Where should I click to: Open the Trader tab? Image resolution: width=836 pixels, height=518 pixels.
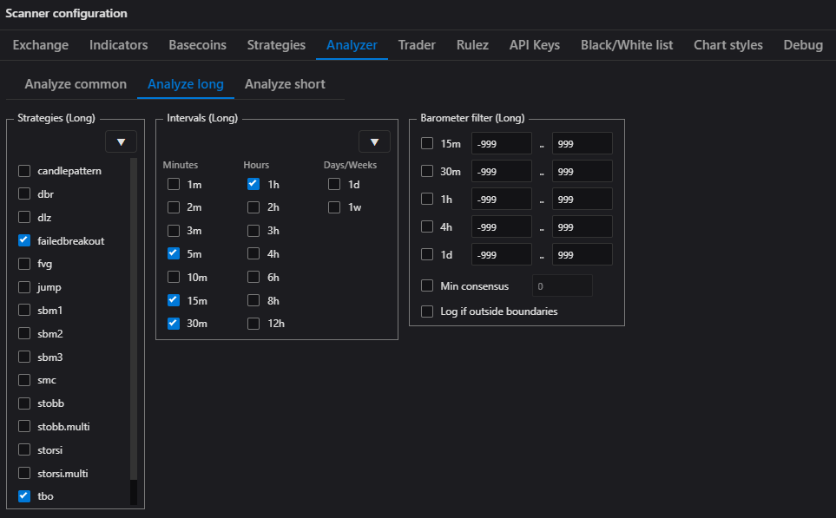(417, 45)
